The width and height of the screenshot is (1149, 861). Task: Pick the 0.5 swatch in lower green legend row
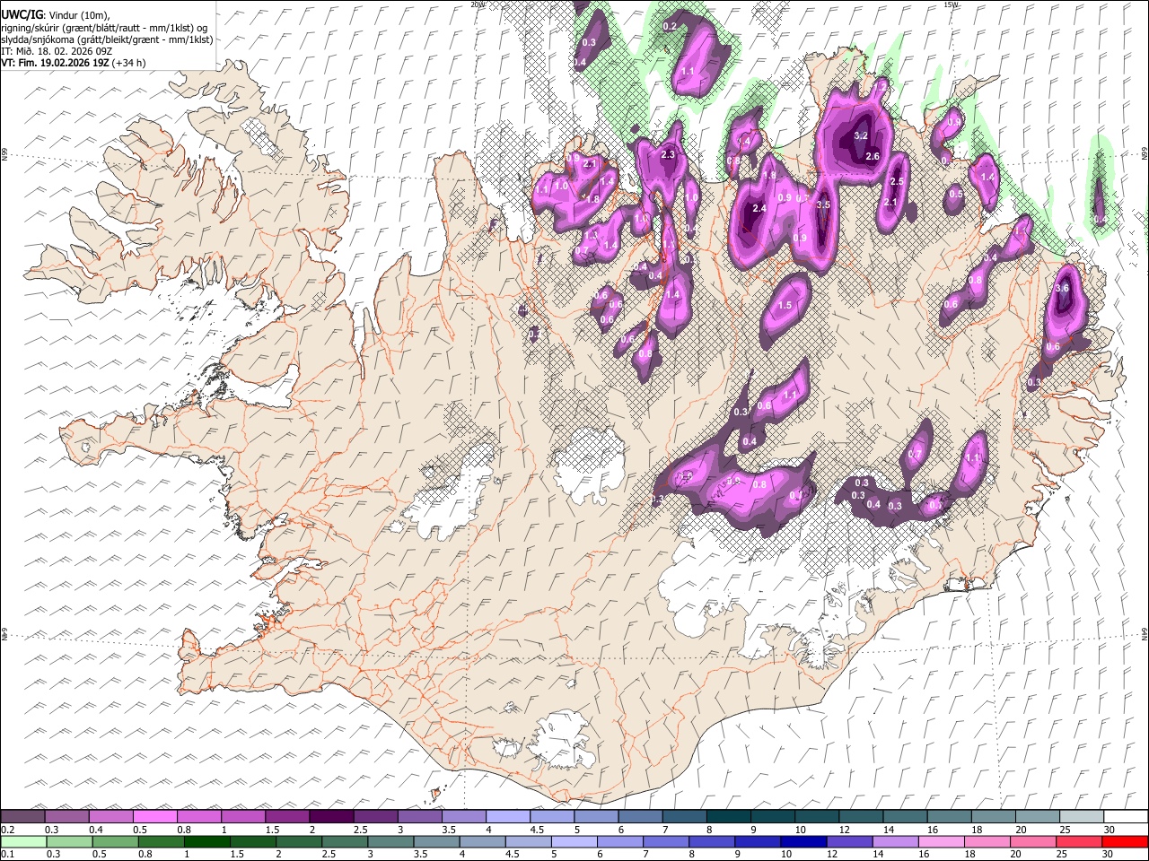coord(116,841)
